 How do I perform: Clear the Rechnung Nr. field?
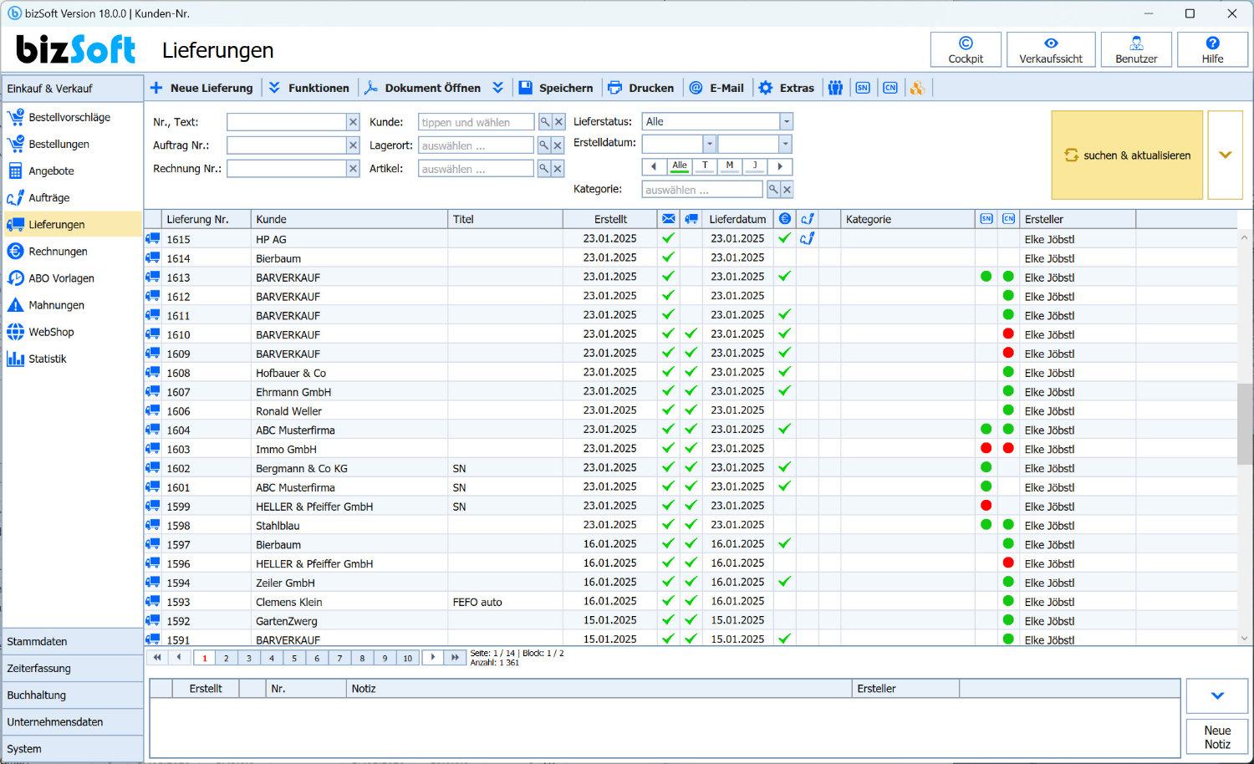[x=354, y=169]
